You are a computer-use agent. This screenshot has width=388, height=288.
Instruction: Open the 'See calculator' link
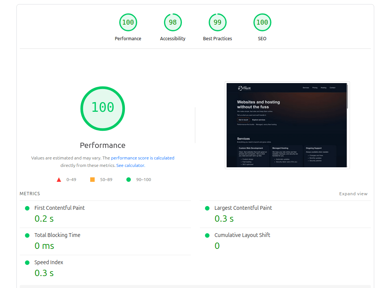(x=130, y=165)
